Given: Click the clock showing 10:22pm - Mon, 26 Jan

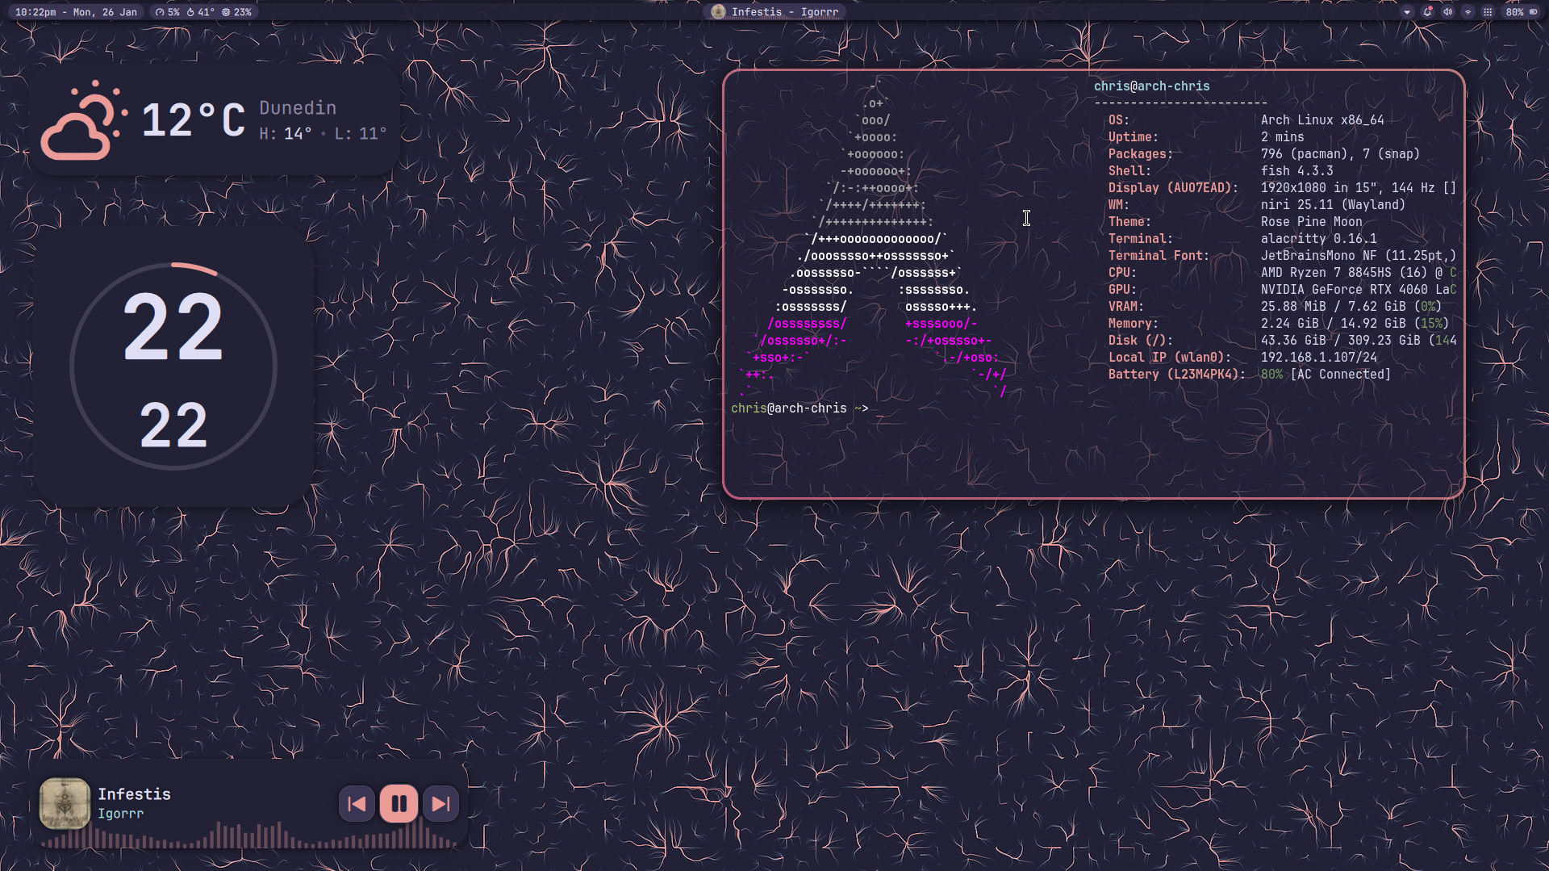Looking at the screenshot, I should click(x=76, y=12).
